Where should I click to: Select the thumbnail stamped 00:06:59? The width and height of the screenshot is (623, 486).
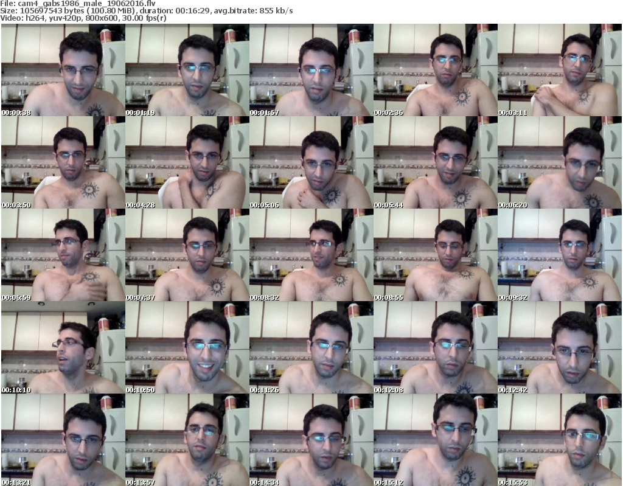pos(63,255)
